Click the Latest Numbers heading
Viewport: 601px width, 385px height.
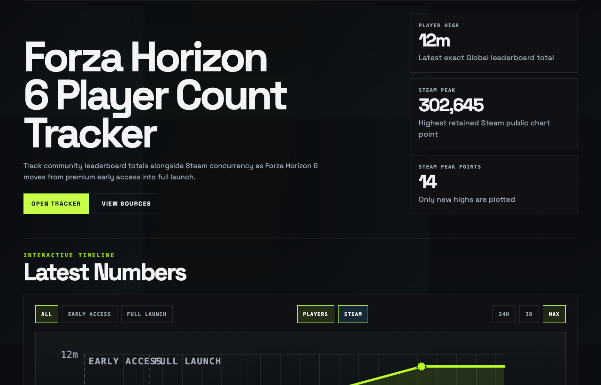(105, 272)
